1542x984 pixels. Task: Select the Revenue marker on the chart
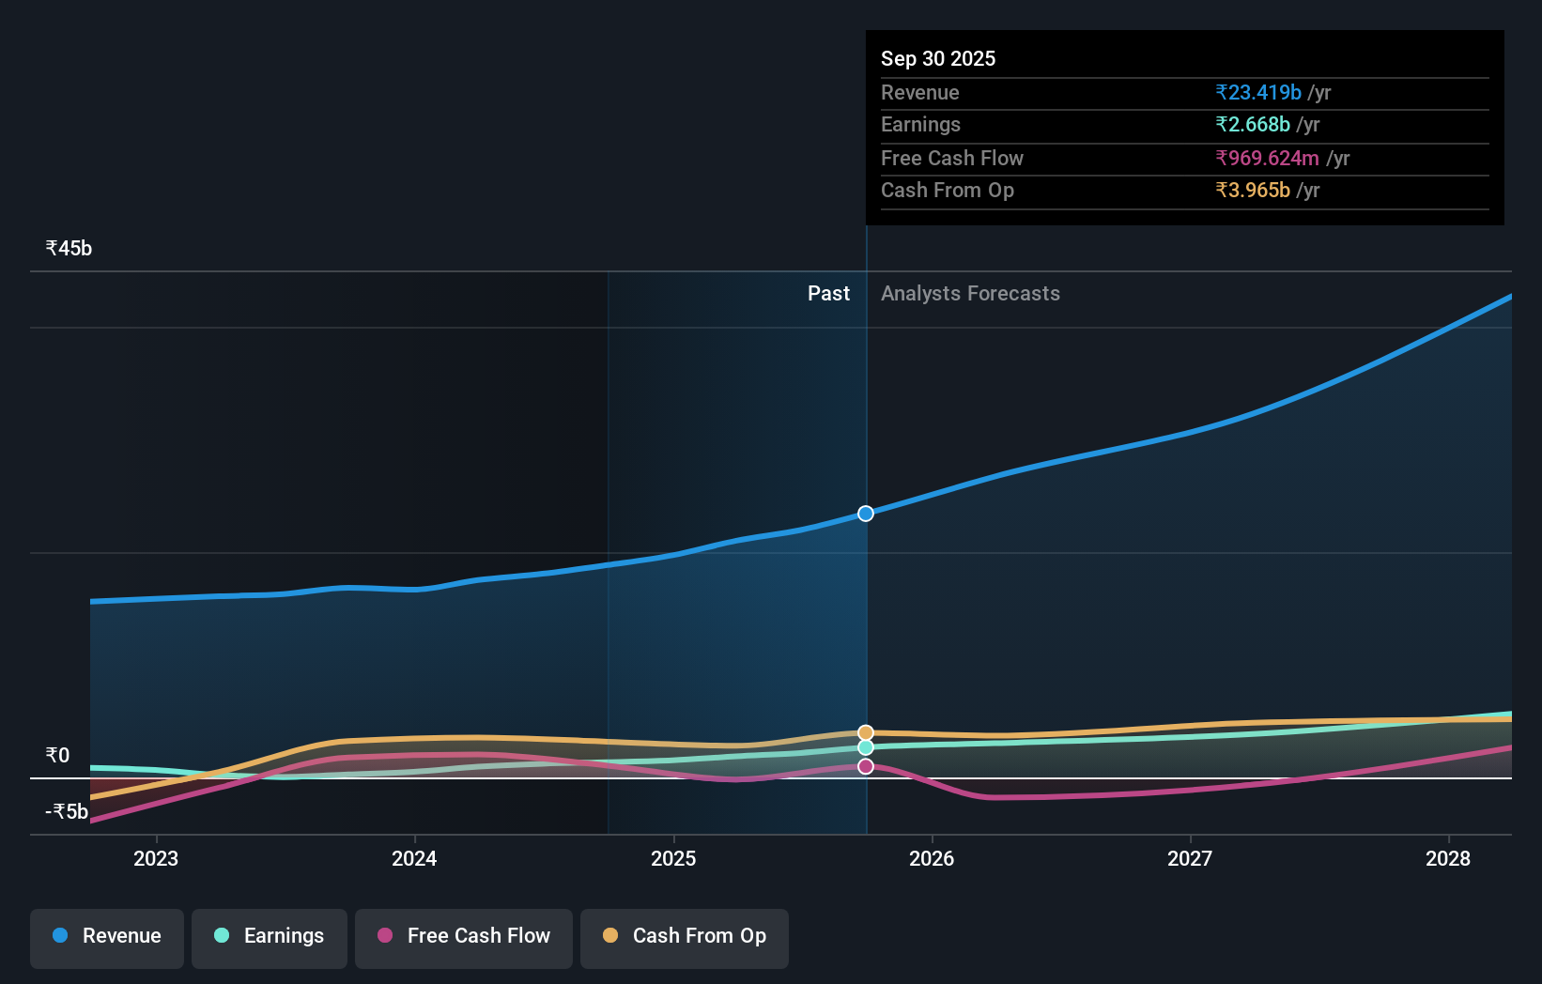865,513
